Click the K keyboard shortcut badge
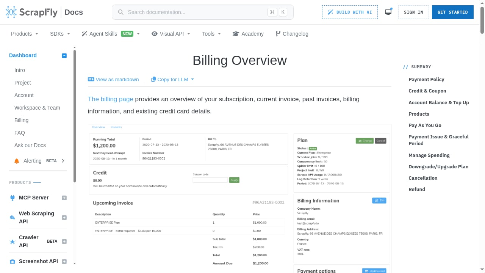This screenshot has width=485, height=273. [283, 12]
